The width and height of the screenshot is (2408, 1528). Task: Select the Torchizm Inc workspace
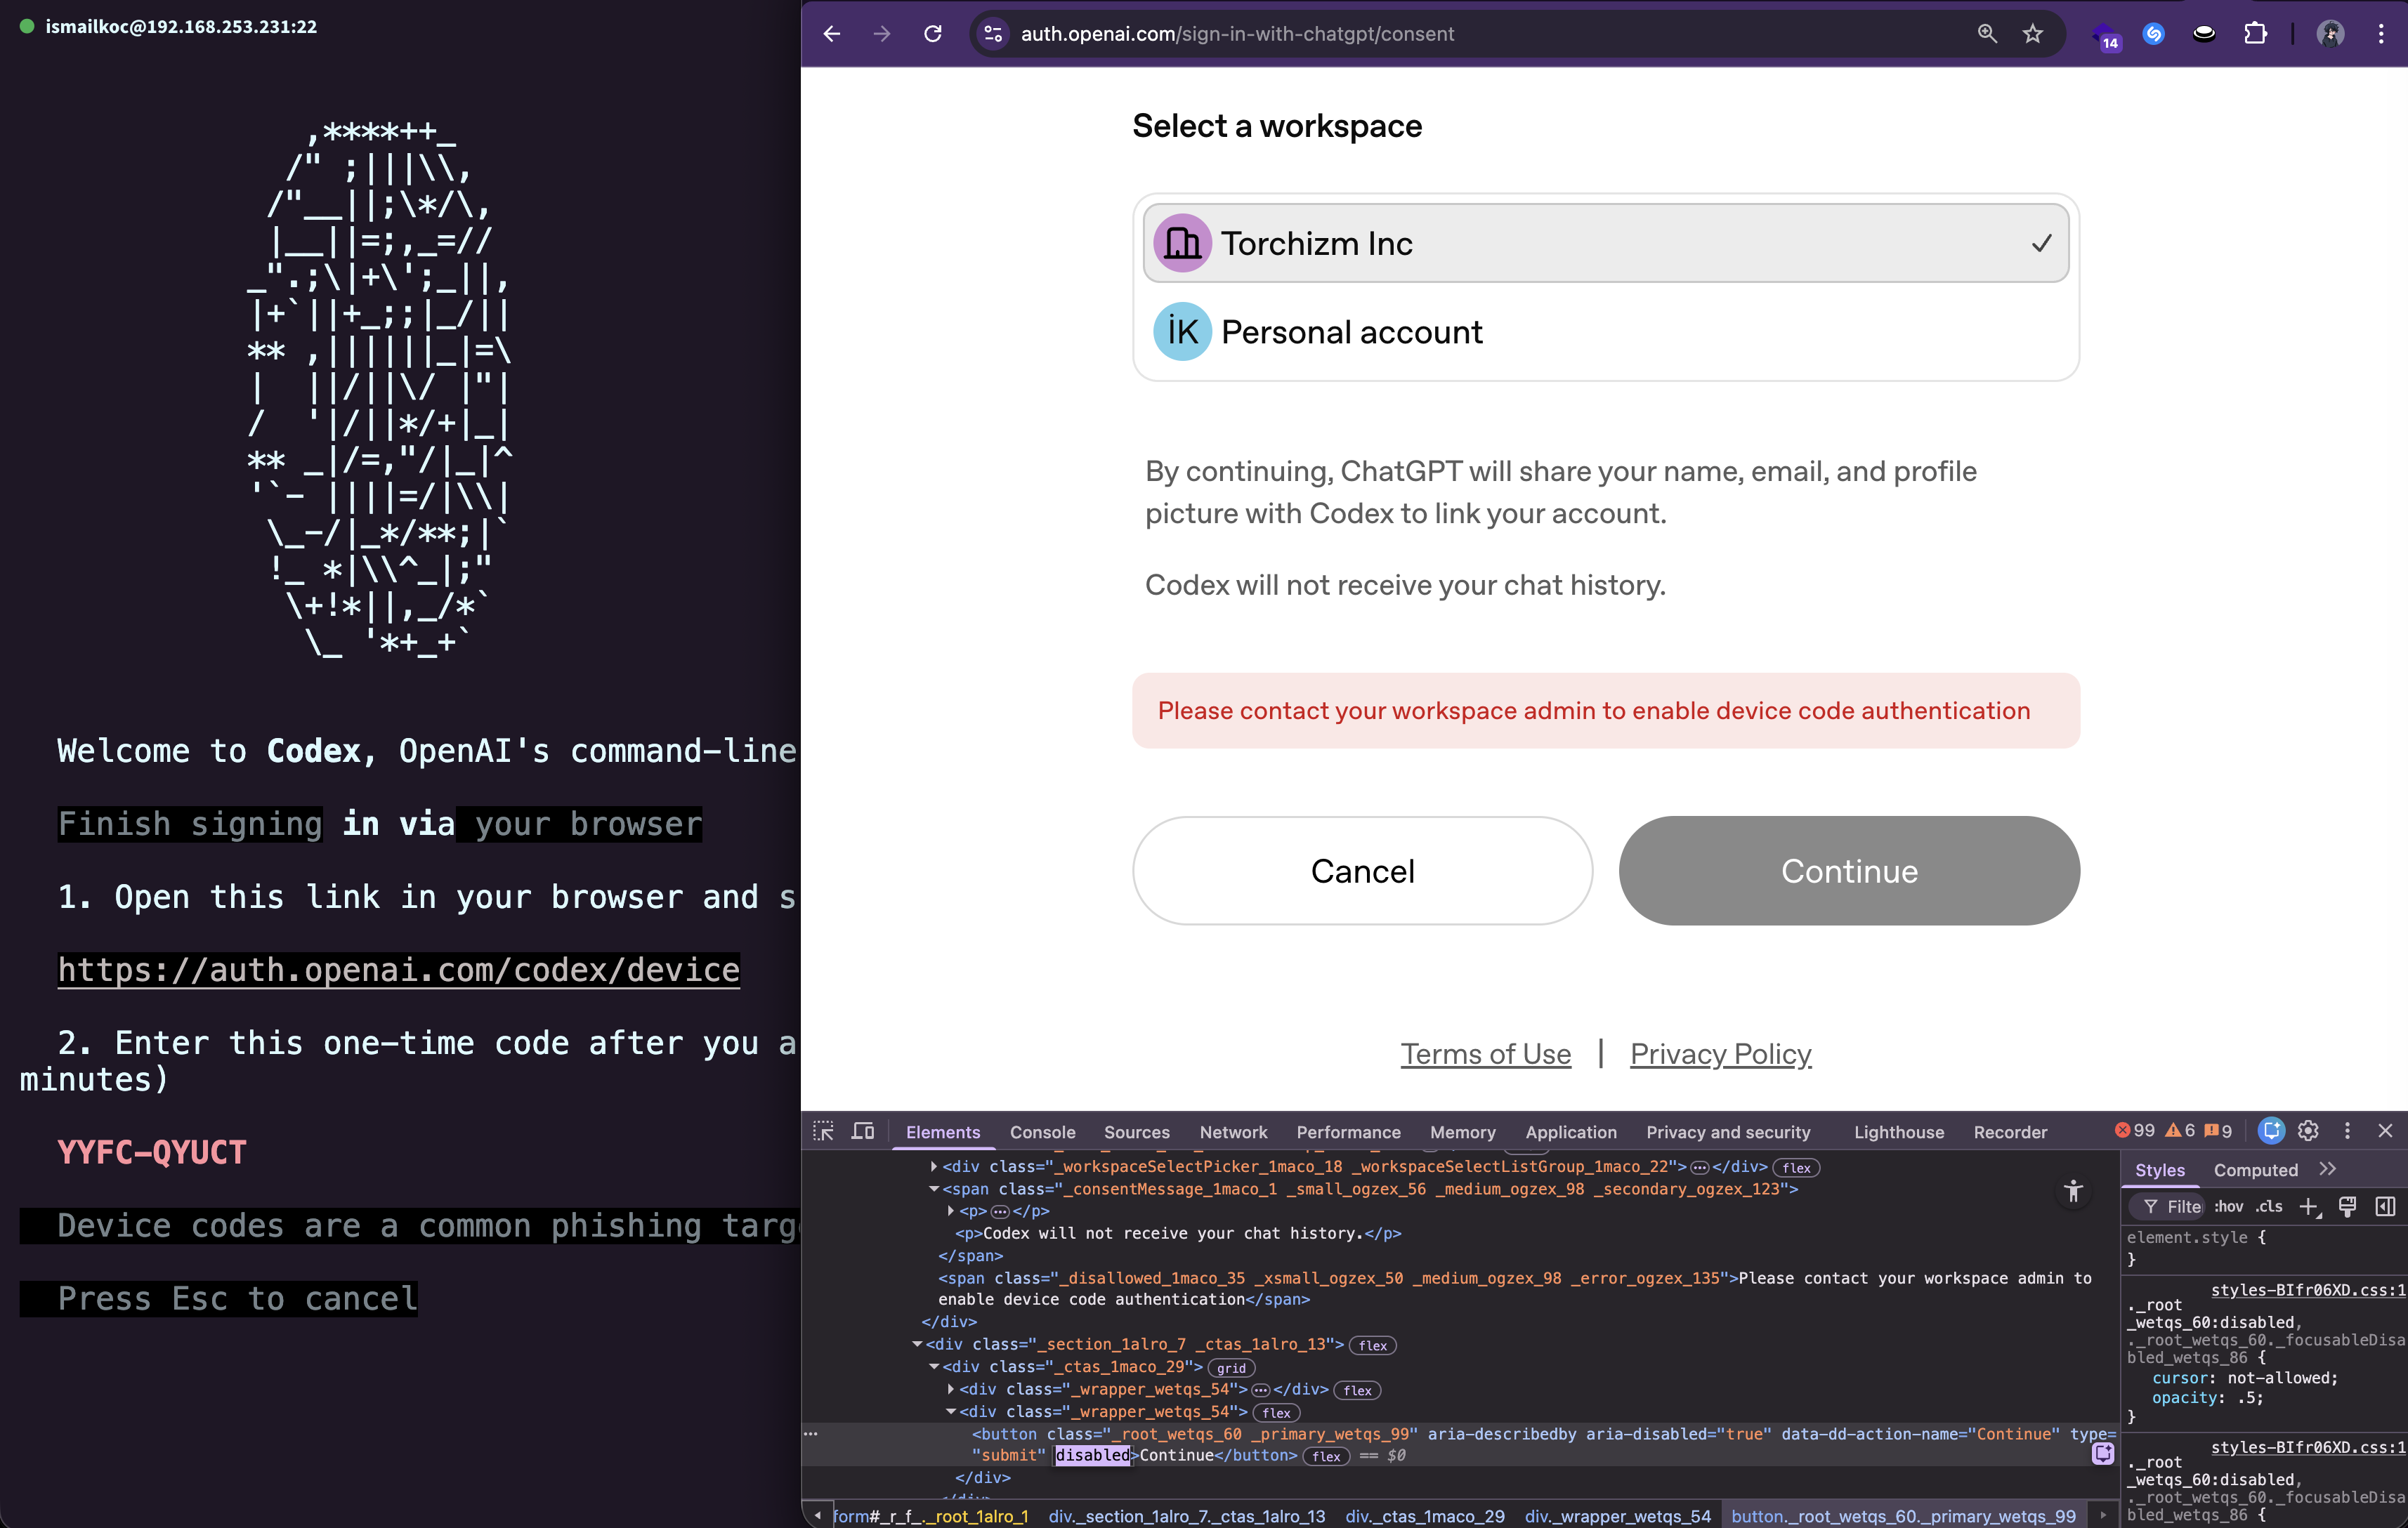pyautogui.click(x=1606, y=244)
